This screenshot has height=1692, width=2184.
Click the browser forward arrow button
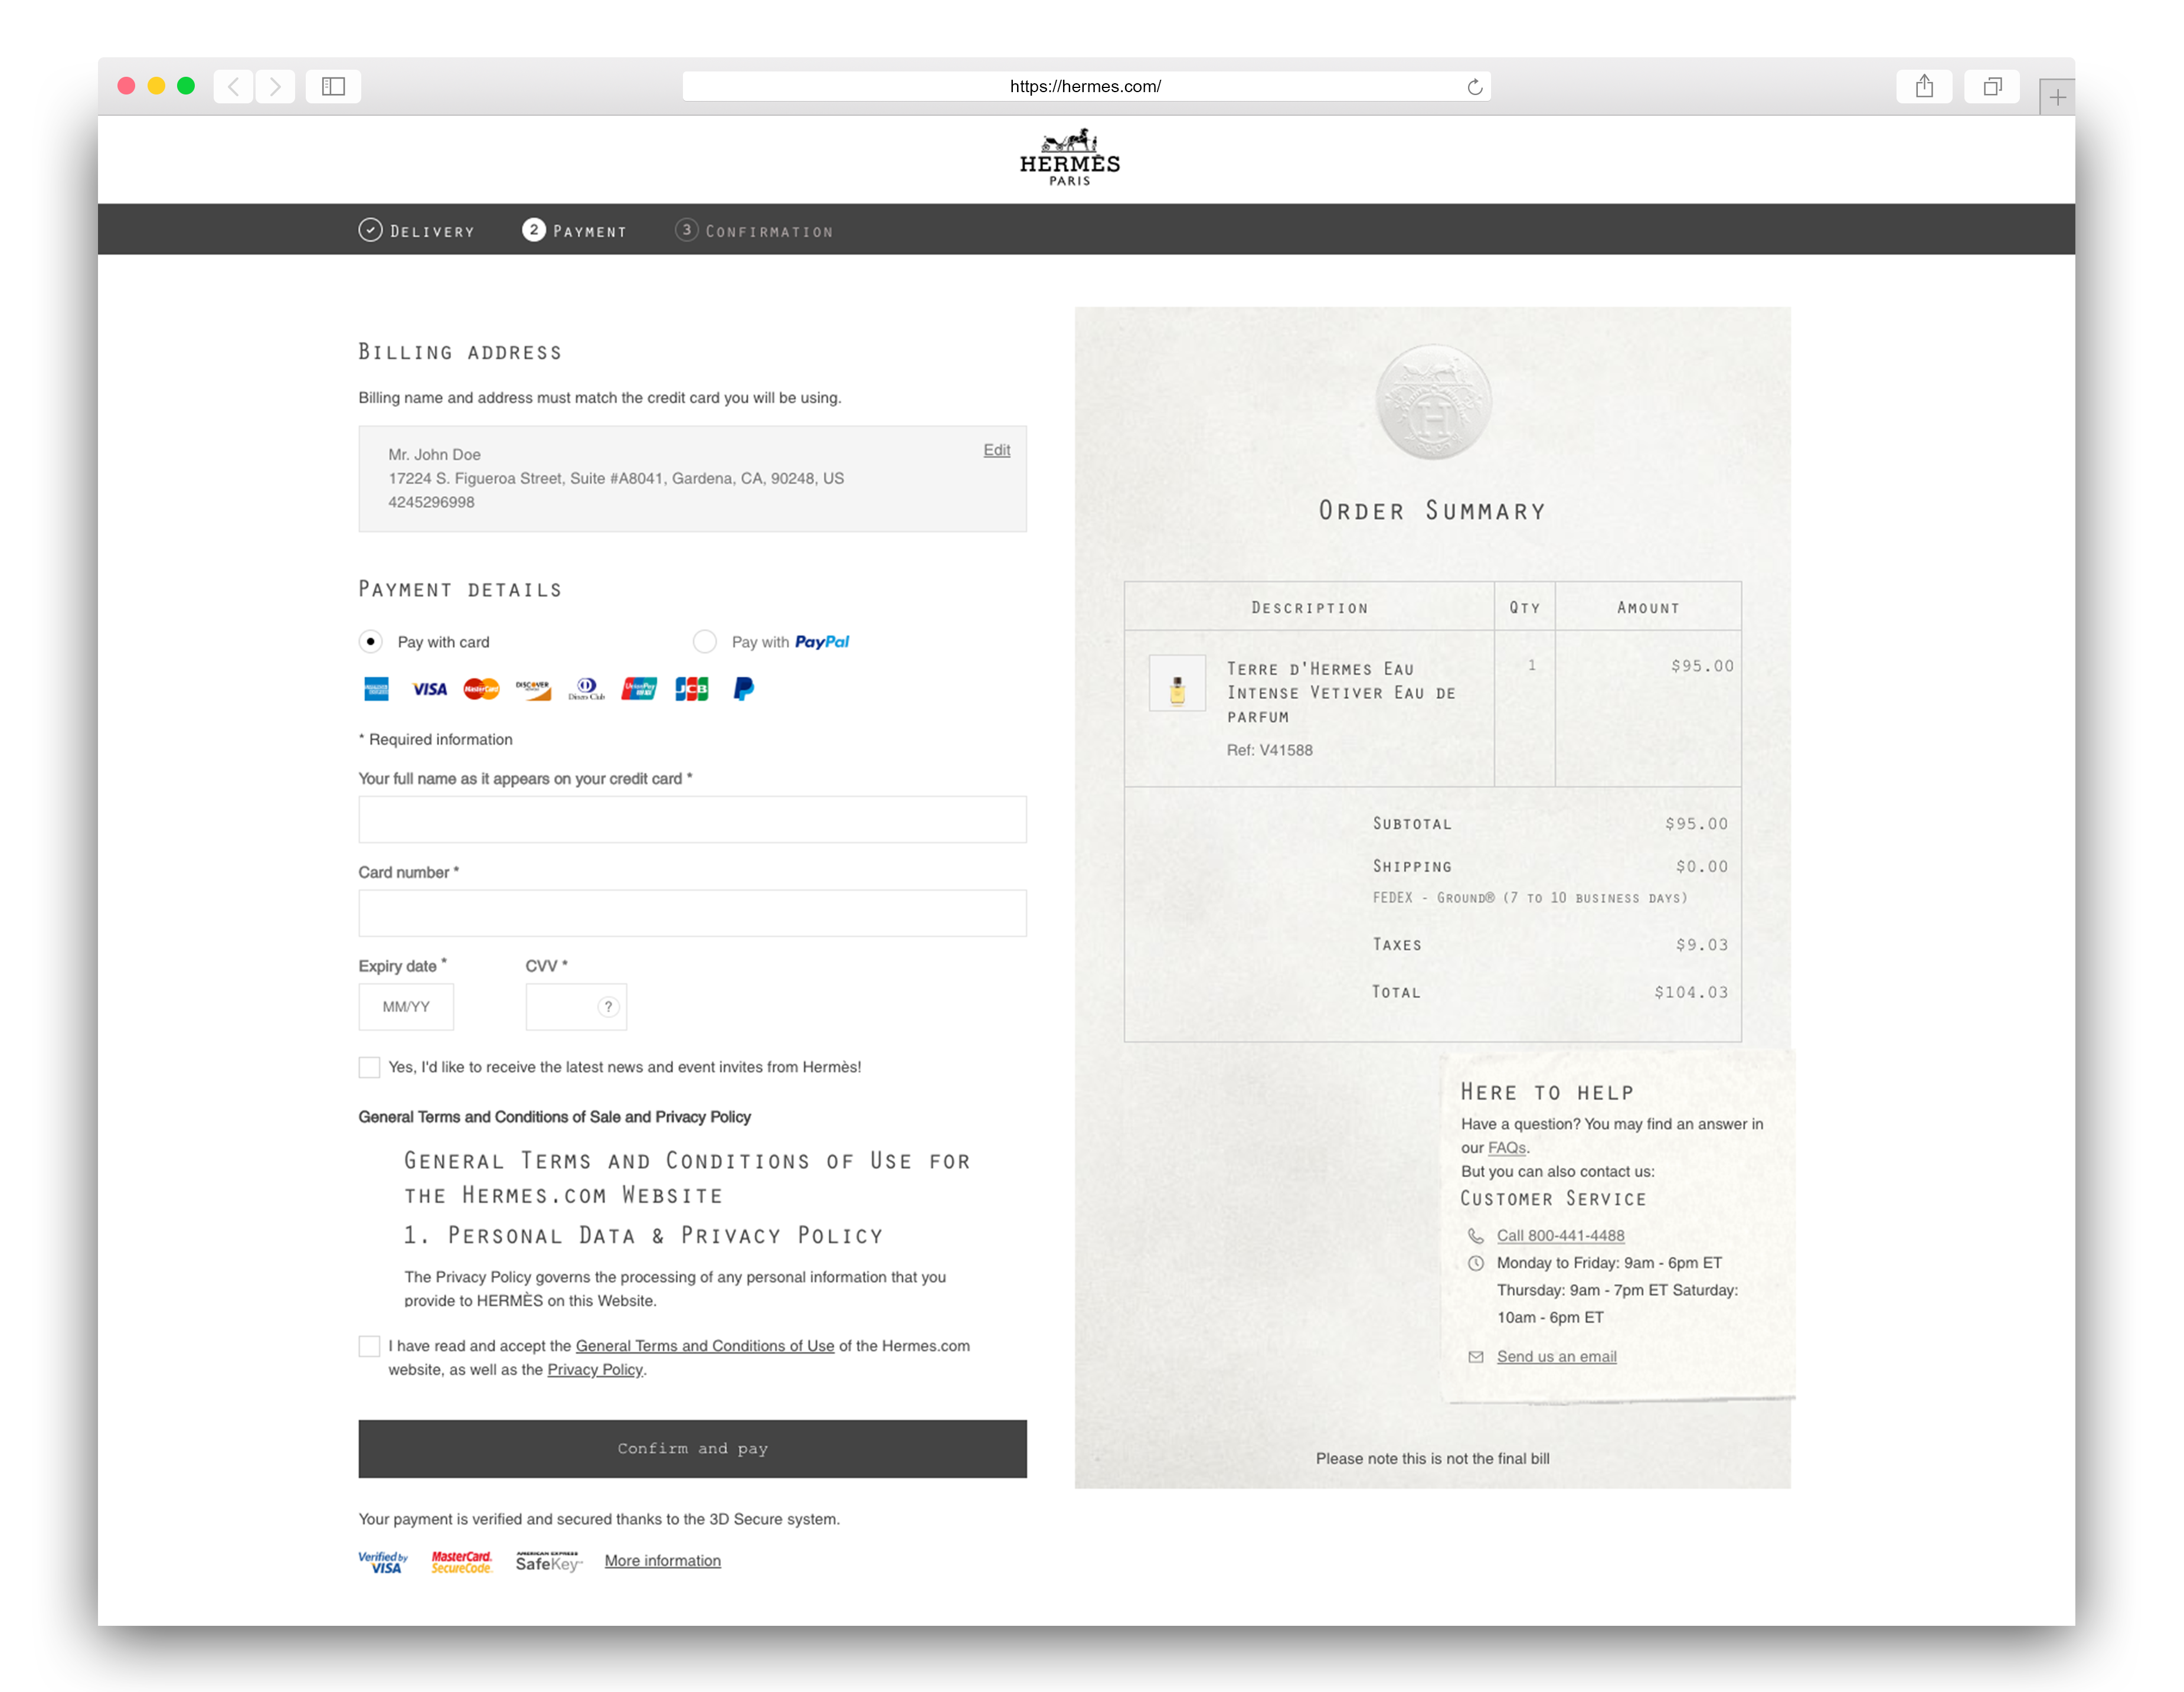click(275, 86)
